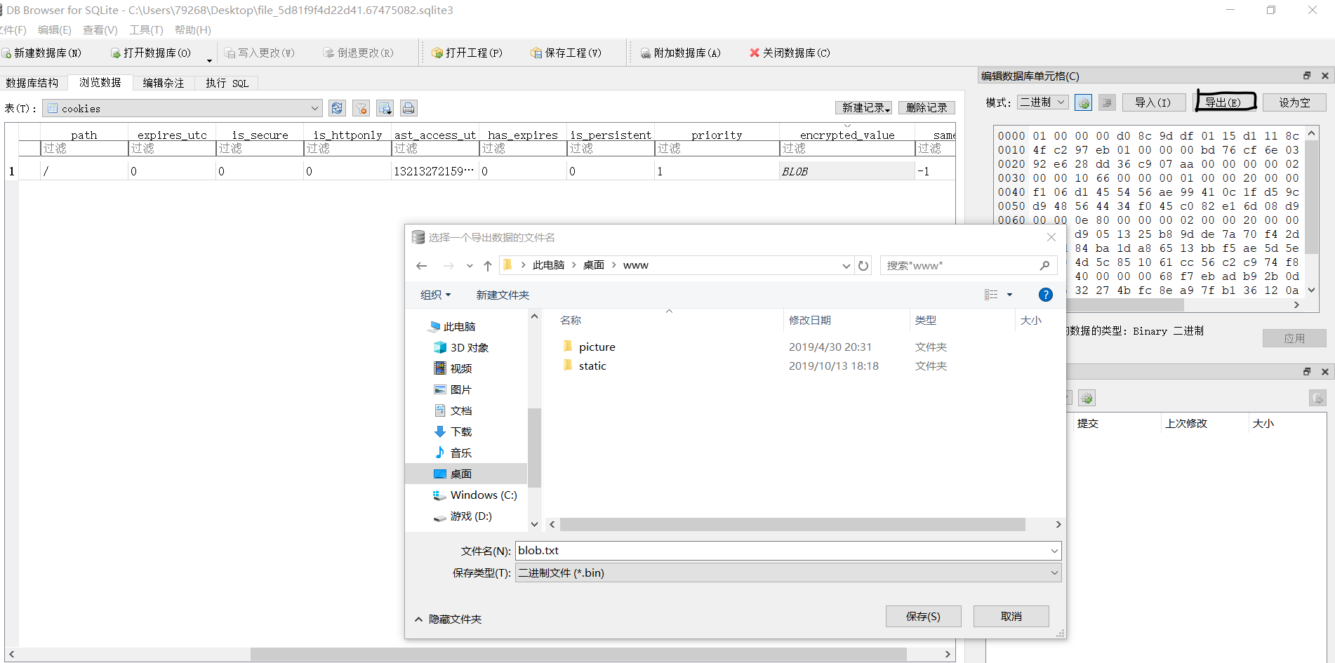Screen dimensions: 1335x663
Task: Click the Save button in dialog
Action: 923,616
